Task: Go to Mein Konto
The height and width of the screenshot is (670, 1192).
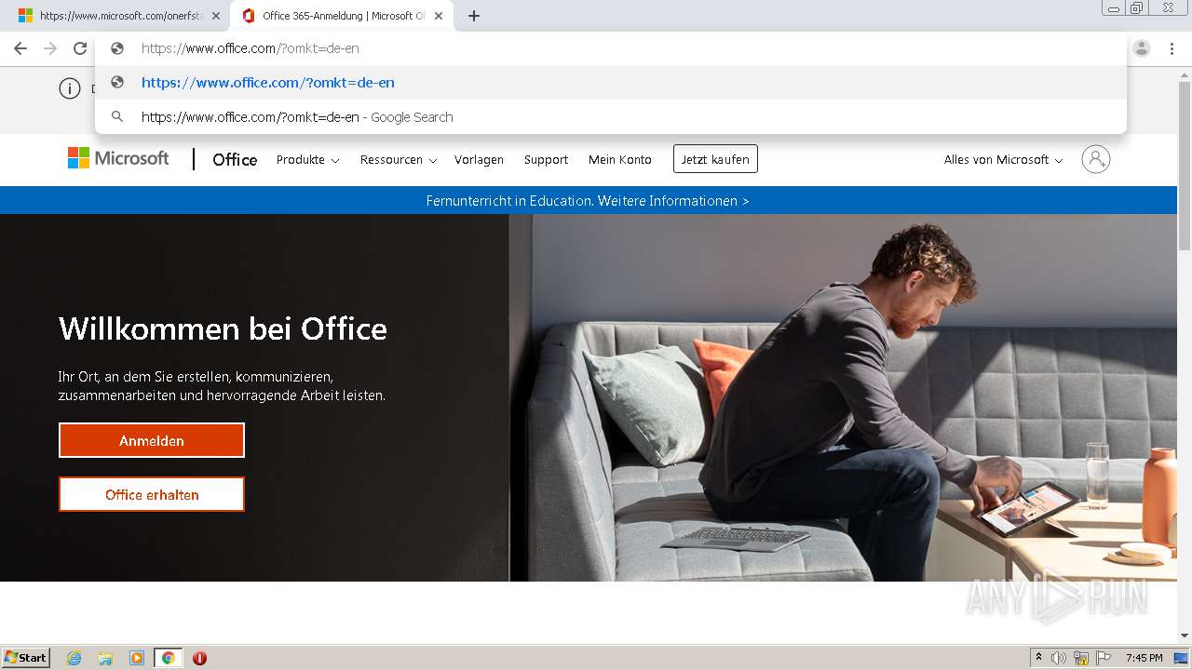Action: [620, 160]
